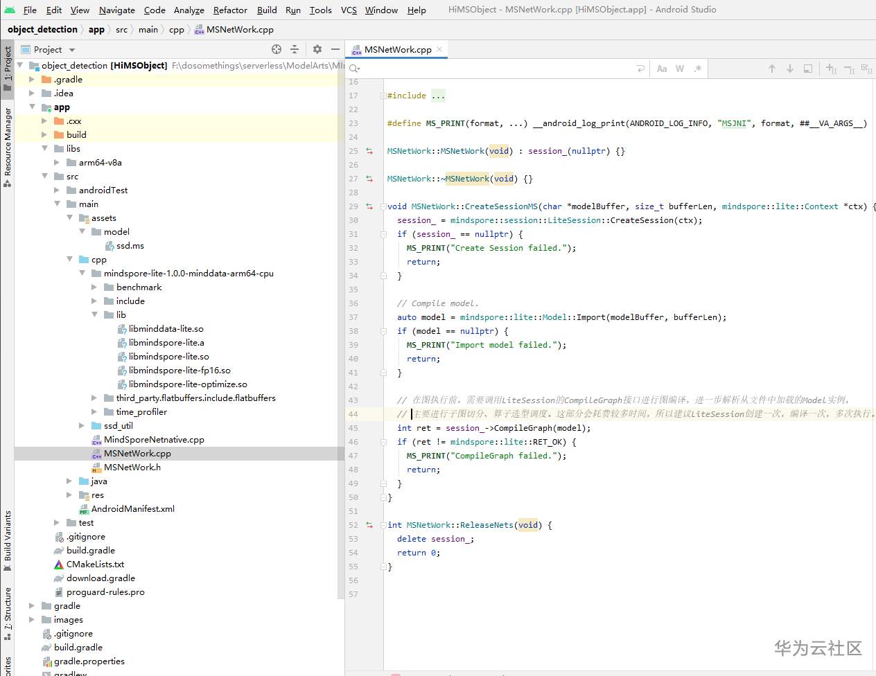Image resolution: width=876 pixels, height=676 pixels.
Task: Open Project panel settings gear
Action: pos(317,49)
